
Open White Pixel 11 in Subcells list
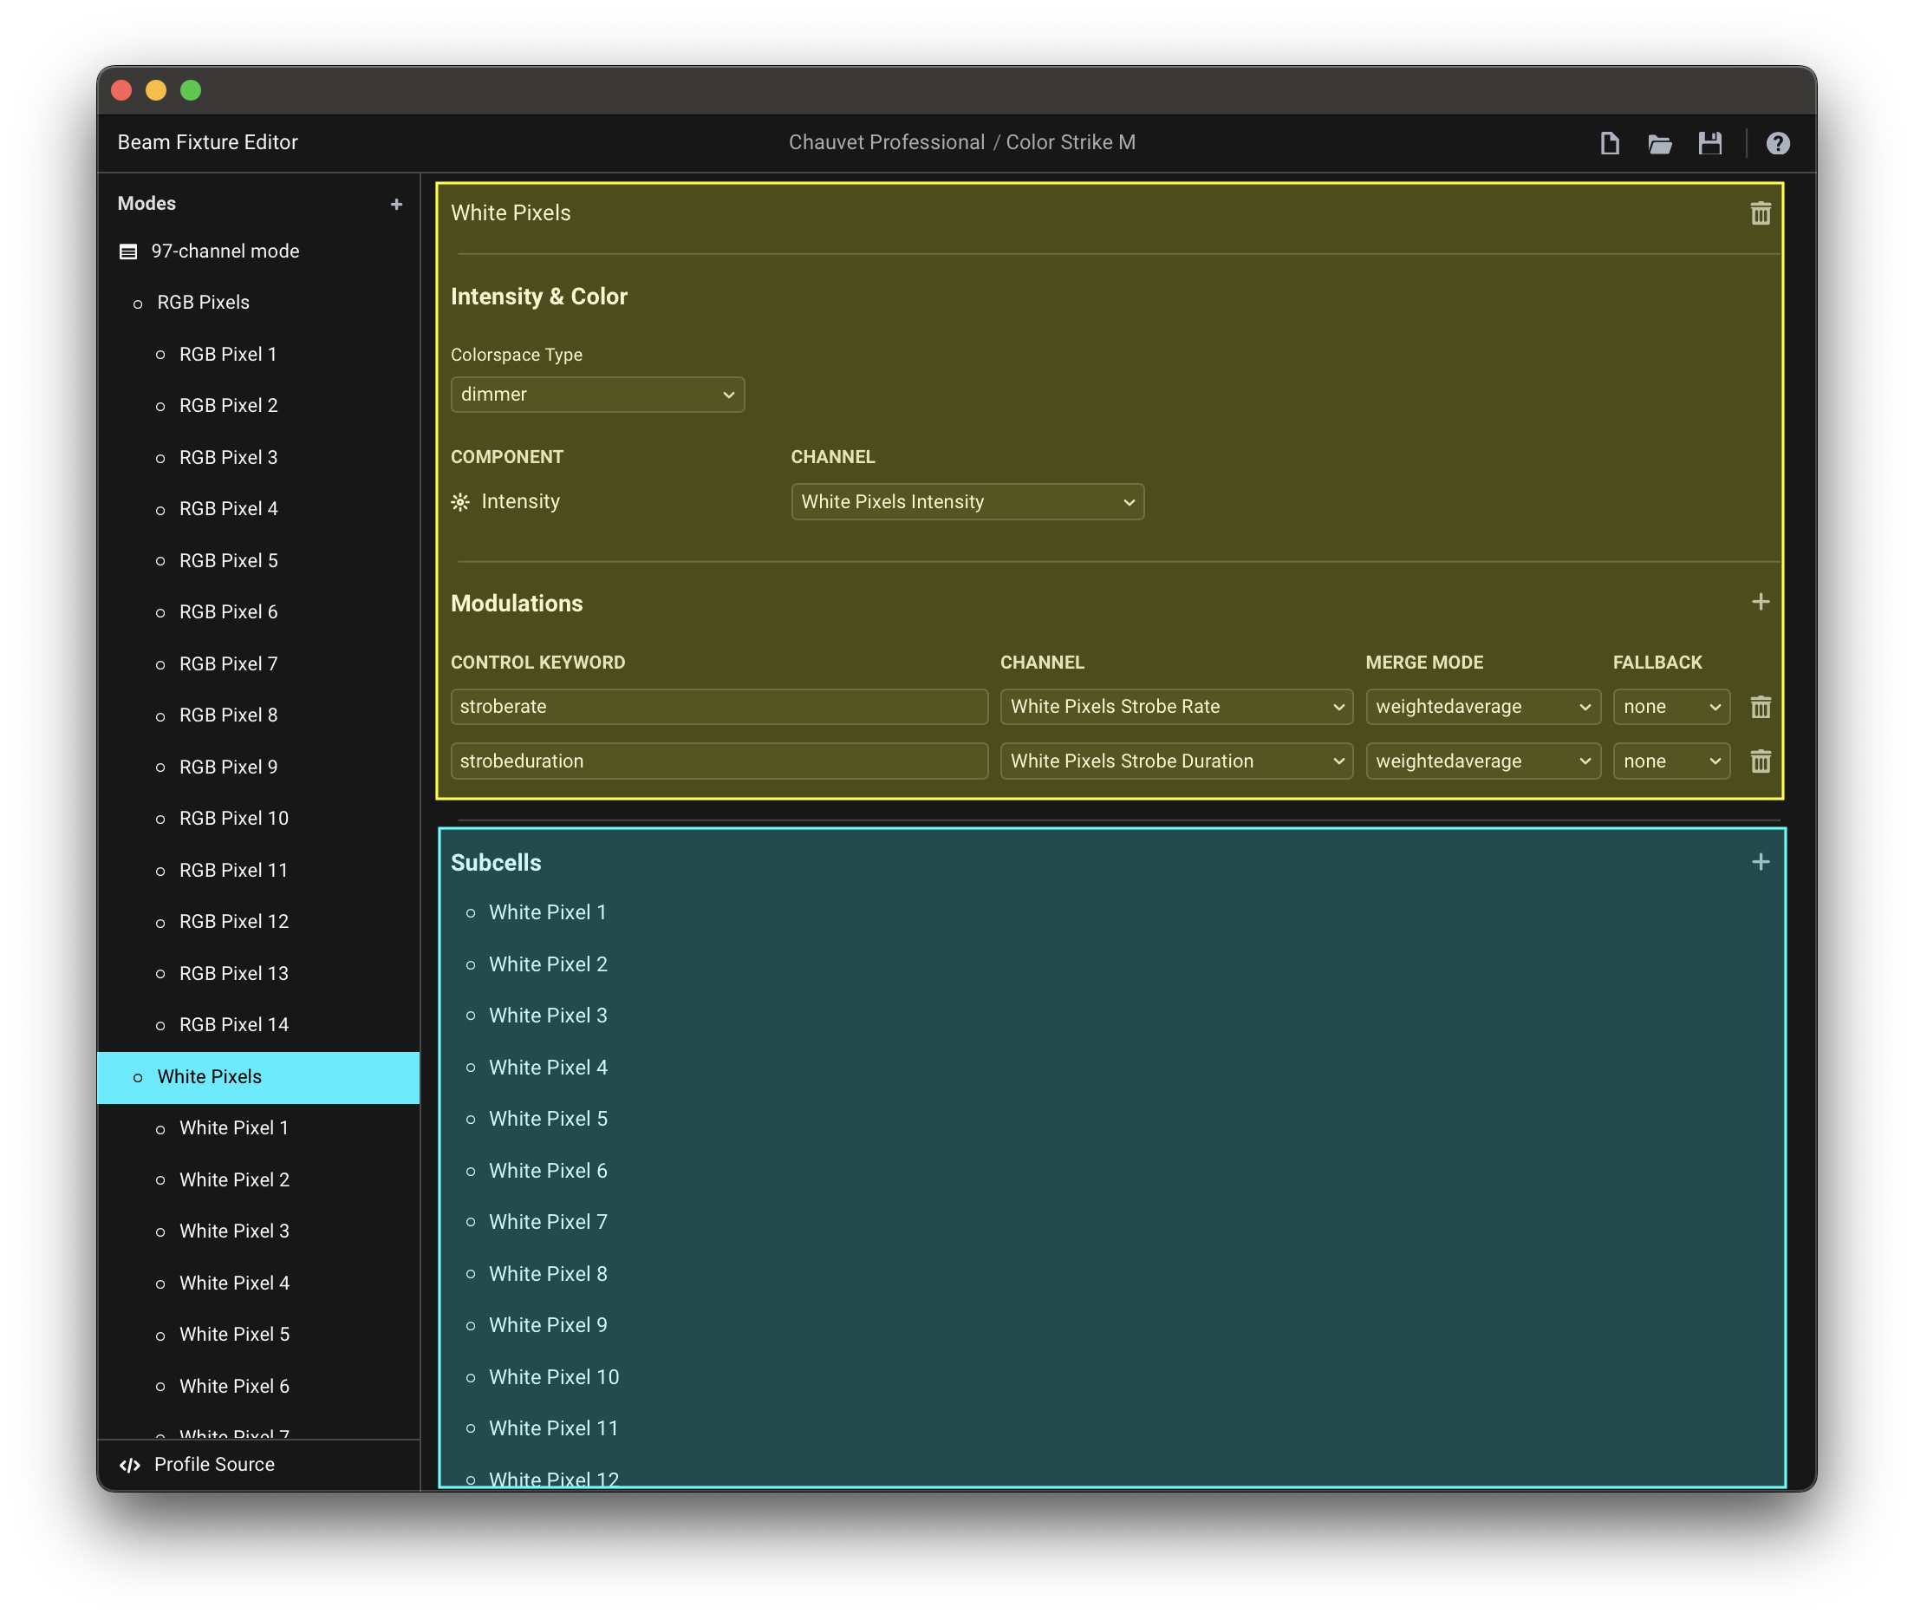click(x=554, y=1429)
